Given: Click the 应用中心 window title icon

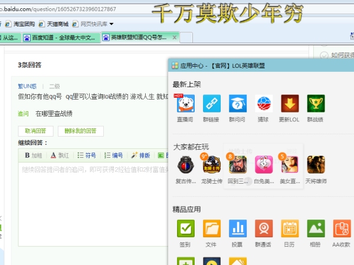Looking at the screenshot, I should pyautogui.click(x=175, y=65).
